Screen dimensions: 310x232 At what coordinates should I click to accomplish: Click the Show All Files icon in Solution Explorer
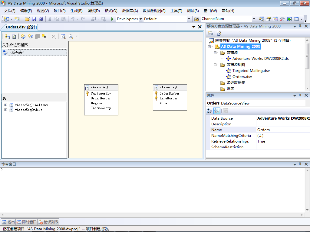pyautogui.click(x=219, y=33)
